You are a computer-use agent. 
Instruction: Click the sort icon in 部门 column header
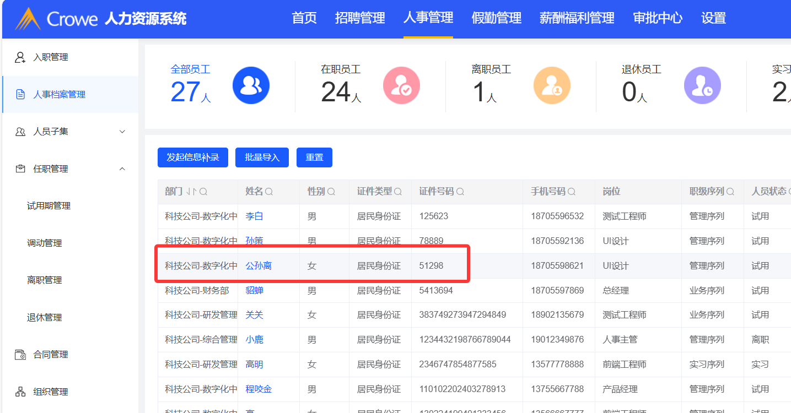coord(191,192)
